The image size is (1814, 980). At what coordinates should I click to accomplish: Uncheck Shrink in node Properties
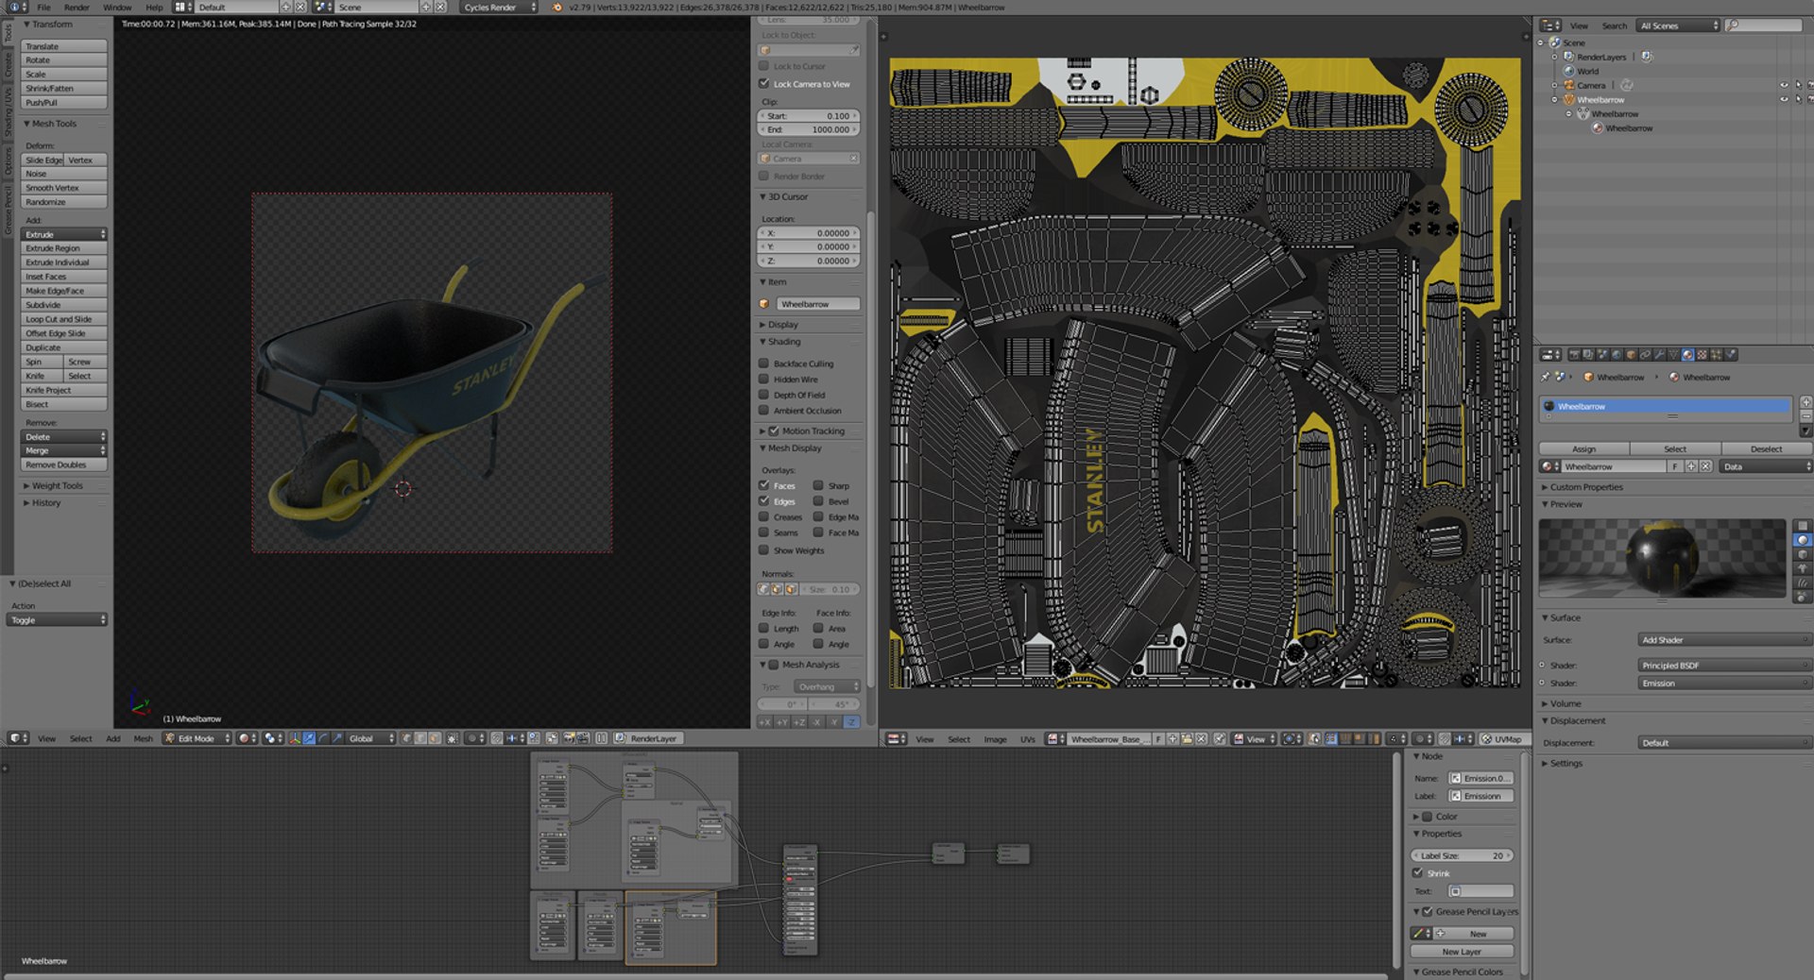1417,873
